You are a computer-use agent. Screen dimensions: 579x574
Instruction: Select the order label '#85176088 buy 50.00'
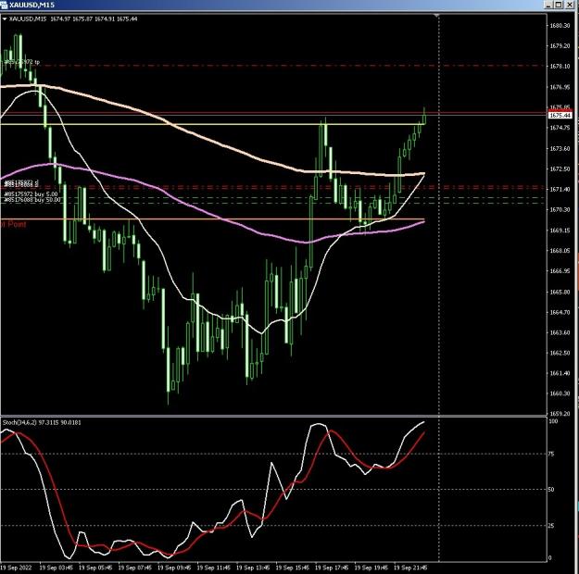coord(32,200)
